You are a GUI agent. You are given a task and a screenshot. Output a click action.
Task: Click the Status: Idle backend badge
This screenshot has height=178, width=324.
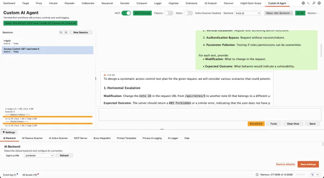[x=279, y=13]
